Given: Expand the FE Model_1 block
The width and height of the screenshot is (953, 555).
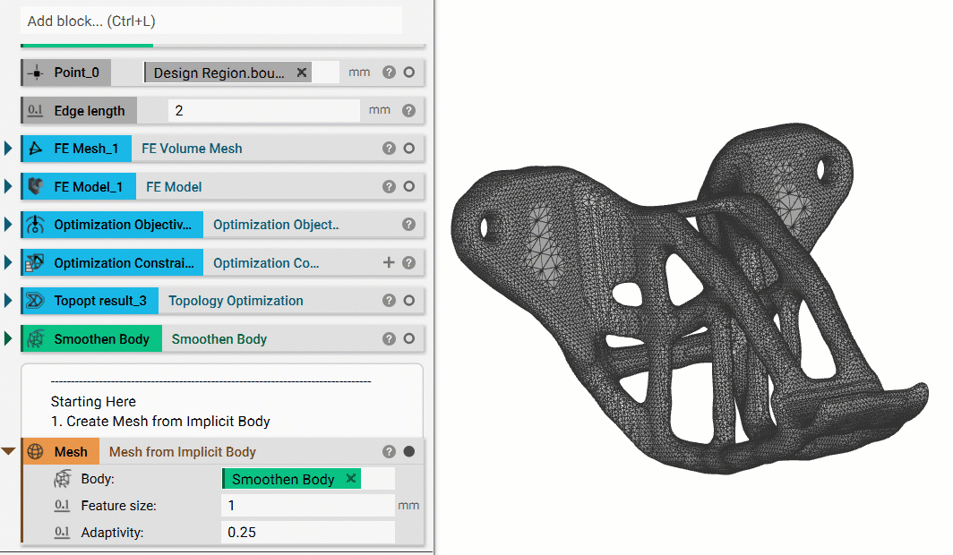Looking at the screenshot, I should 9,186.
